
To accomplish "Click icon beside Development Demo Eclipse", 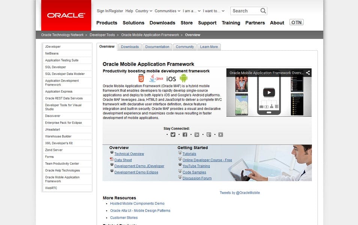I will 112,171.
